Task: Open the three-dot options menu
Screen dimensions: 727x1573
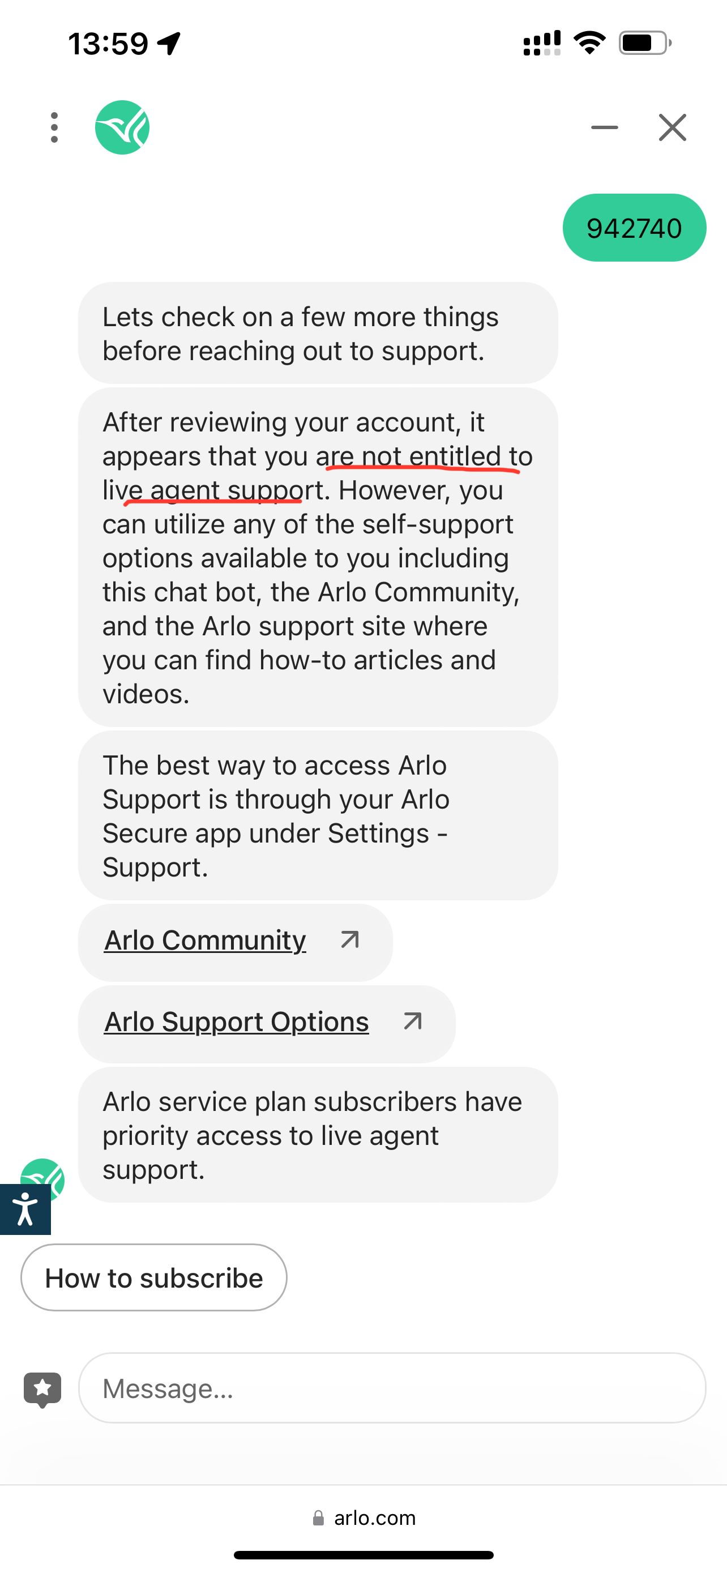Action: 53,127
